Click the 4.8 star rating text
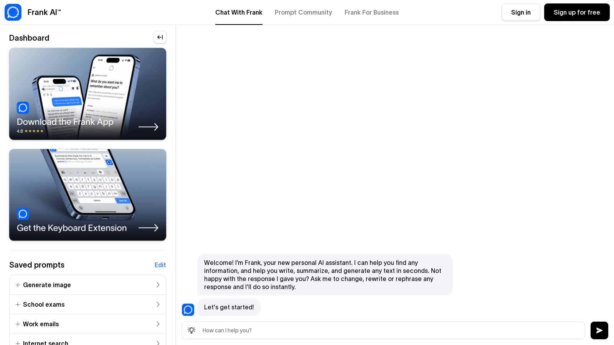This screenshot has height=345, width=614. click(x=30, y=131)
